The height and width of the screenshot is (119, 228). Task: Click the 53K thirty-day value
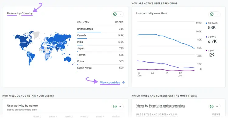click(x=212, y=27)
